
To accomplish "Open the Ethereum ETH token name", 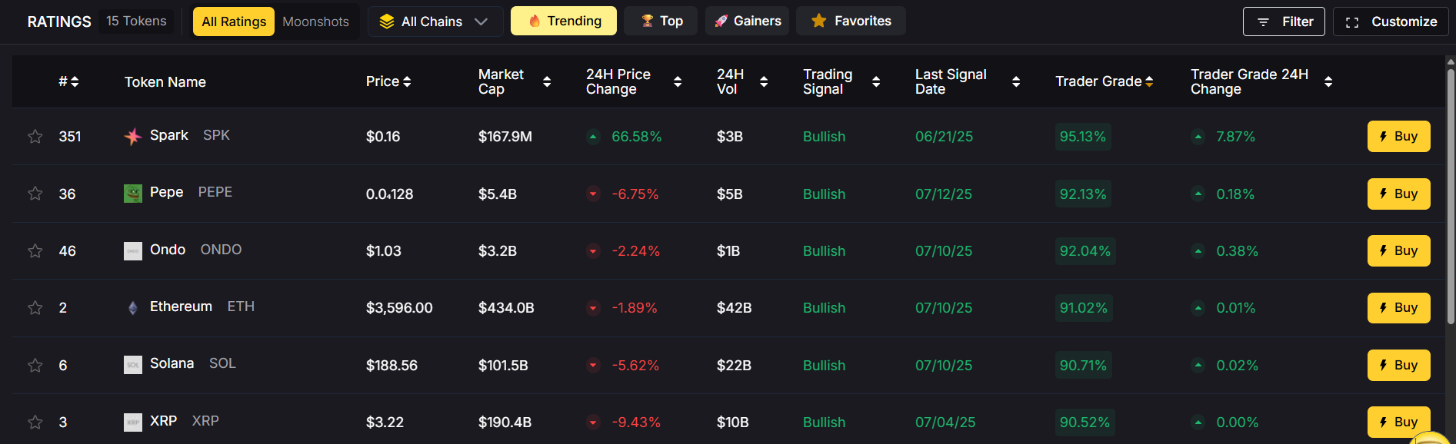I will (x=202, y=306).
